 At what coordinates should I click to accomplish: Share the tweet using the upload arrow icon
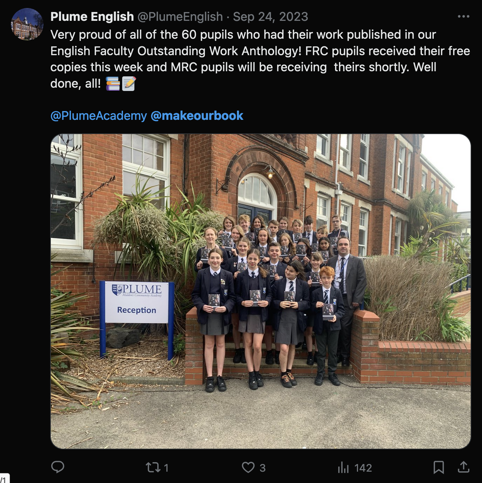pyautogui.click(x=463, y=467)
